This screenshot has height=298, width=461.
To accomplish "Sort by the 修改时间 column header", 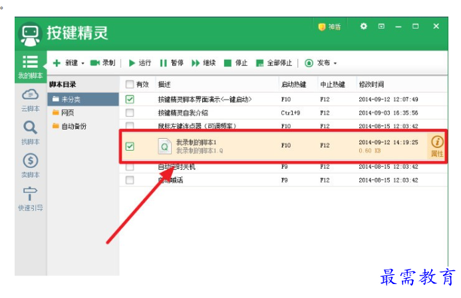I will (x=371, y=84).
